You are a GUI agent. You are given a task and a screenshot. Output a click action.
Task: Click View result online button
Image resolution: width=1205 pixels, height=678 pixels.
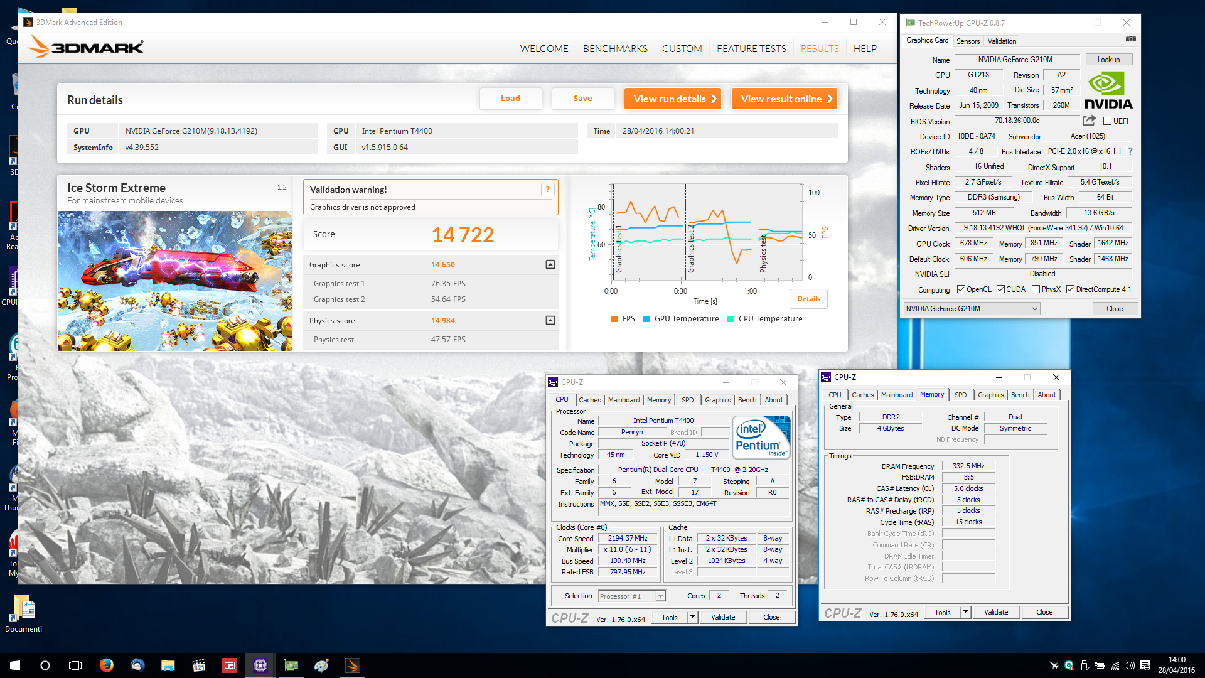[x=784, y=99]
